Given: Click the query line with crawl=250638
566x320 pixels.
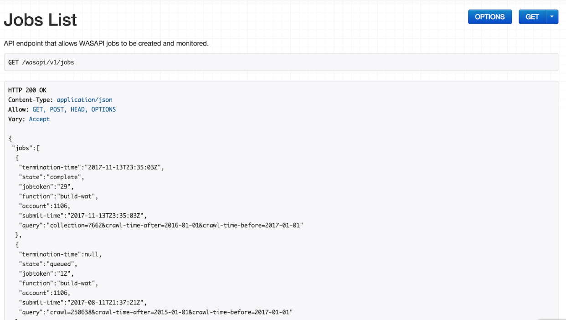Looking at the screenshot, I should [x=155, y=312].
